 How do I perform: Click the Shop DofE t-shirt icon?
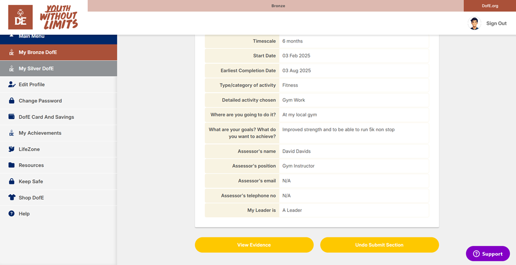pos(12,197)
